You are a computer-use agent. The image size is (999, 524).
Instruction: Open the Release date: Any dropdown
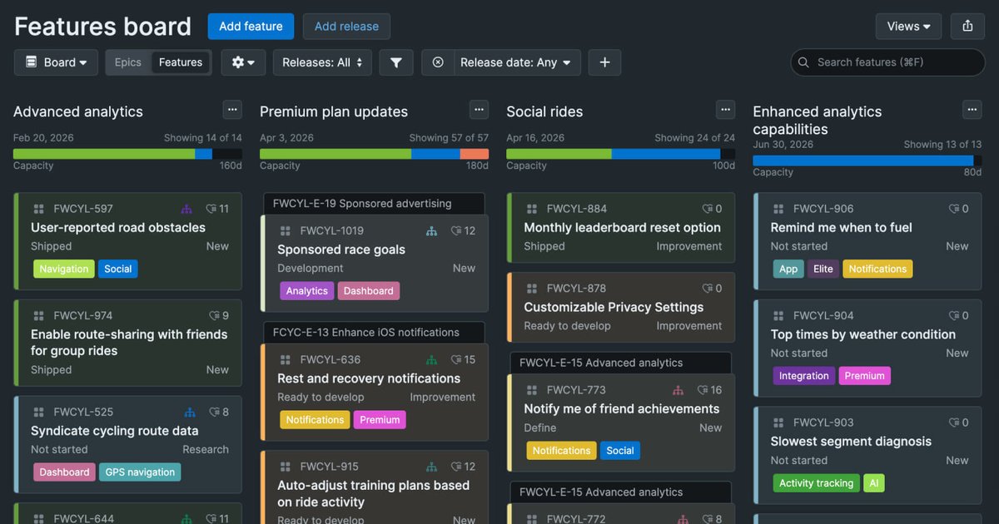pyautogui.click(x=516, y=62)
